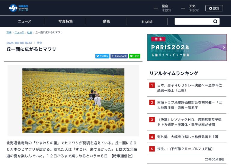This screenshot has width=231, height=165.
Task: Switch to the 動画 menu tab
Action: click(x=106, y=22)
